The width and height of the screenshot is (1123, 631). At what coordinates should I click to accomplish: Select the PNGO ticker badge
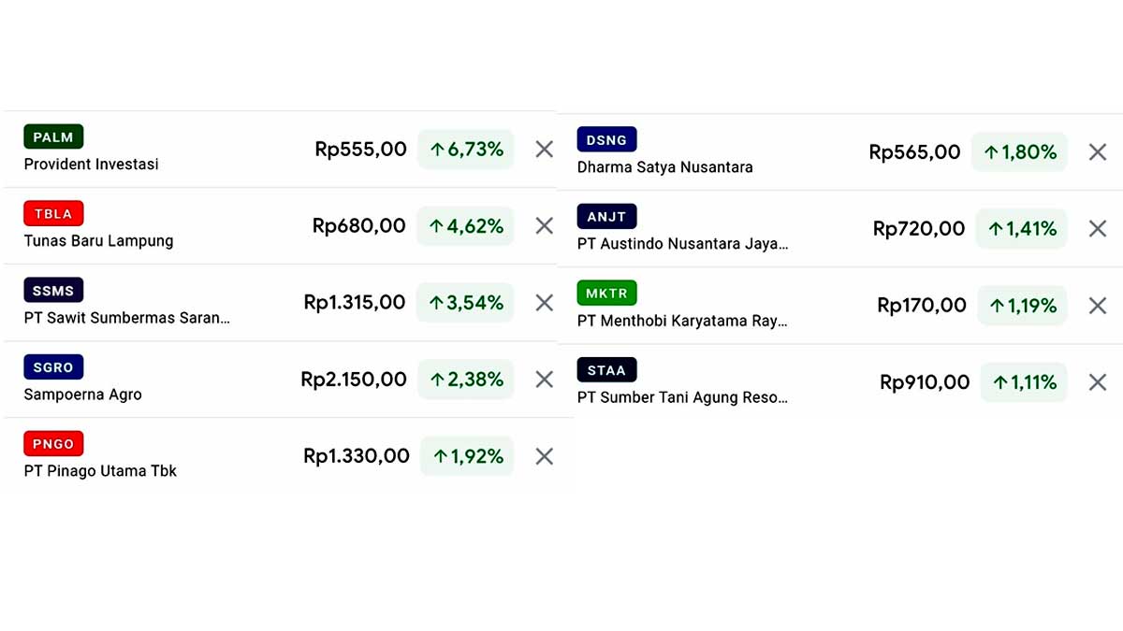tap(52, 443)
